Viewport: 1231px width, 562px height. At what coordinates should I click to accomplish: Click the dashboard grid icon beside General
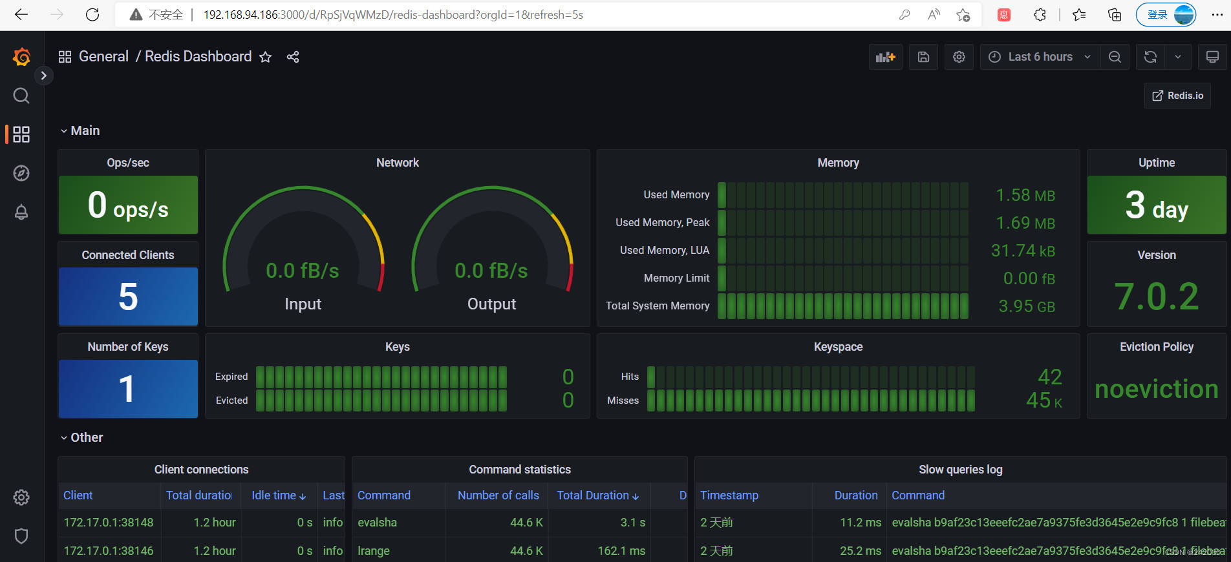pos(65,57)
